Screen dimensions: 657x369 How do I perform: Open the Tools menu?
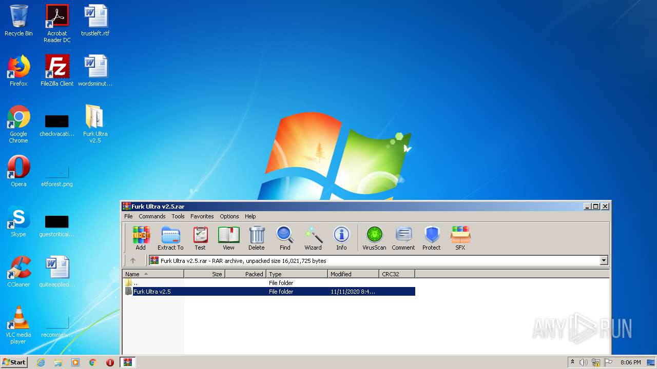click(x=178, y=216)
